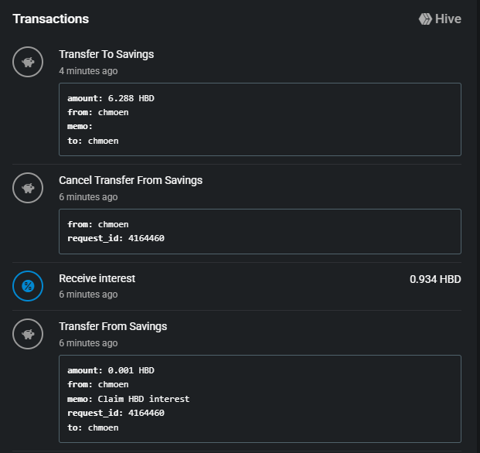Click the Hive logo icon
The image size is (480, 453).
425,19
